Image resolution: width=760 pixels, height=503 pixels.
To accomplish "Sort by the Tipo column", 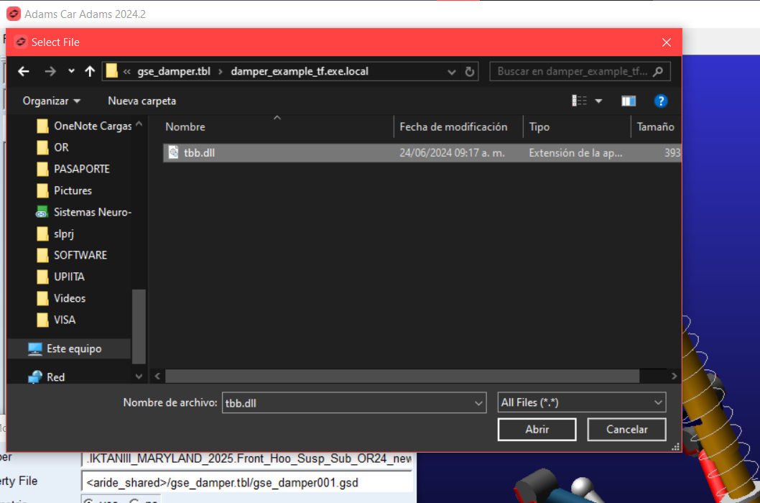I will [539, 126].
